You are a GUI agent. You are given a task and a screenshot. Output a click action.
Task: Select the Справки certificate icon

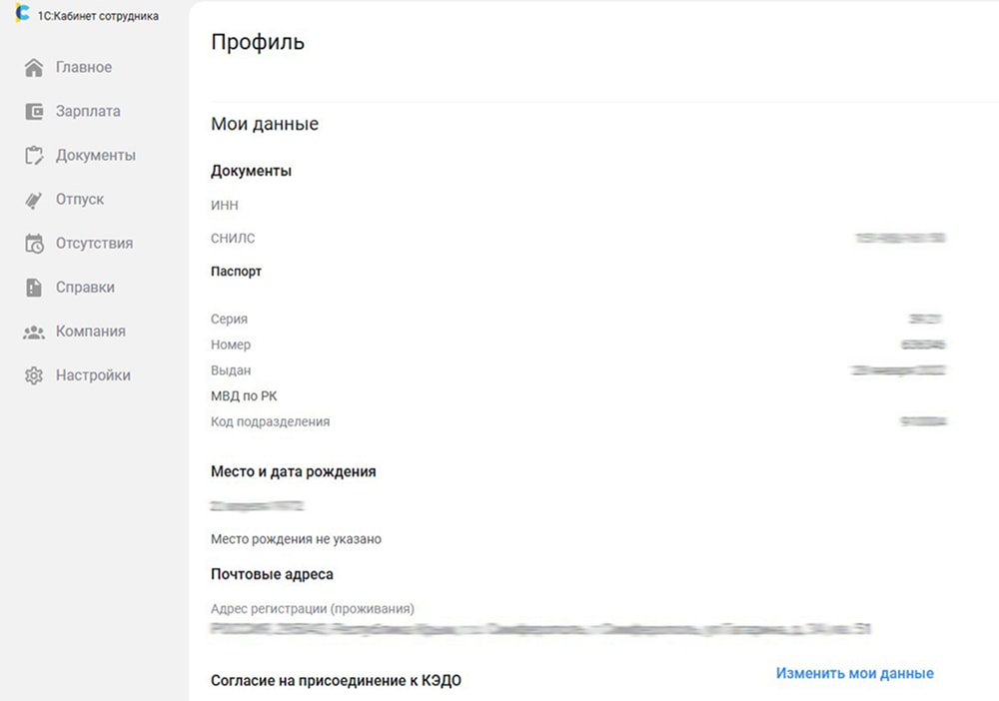pyautogui.click(x=33, y=287)
